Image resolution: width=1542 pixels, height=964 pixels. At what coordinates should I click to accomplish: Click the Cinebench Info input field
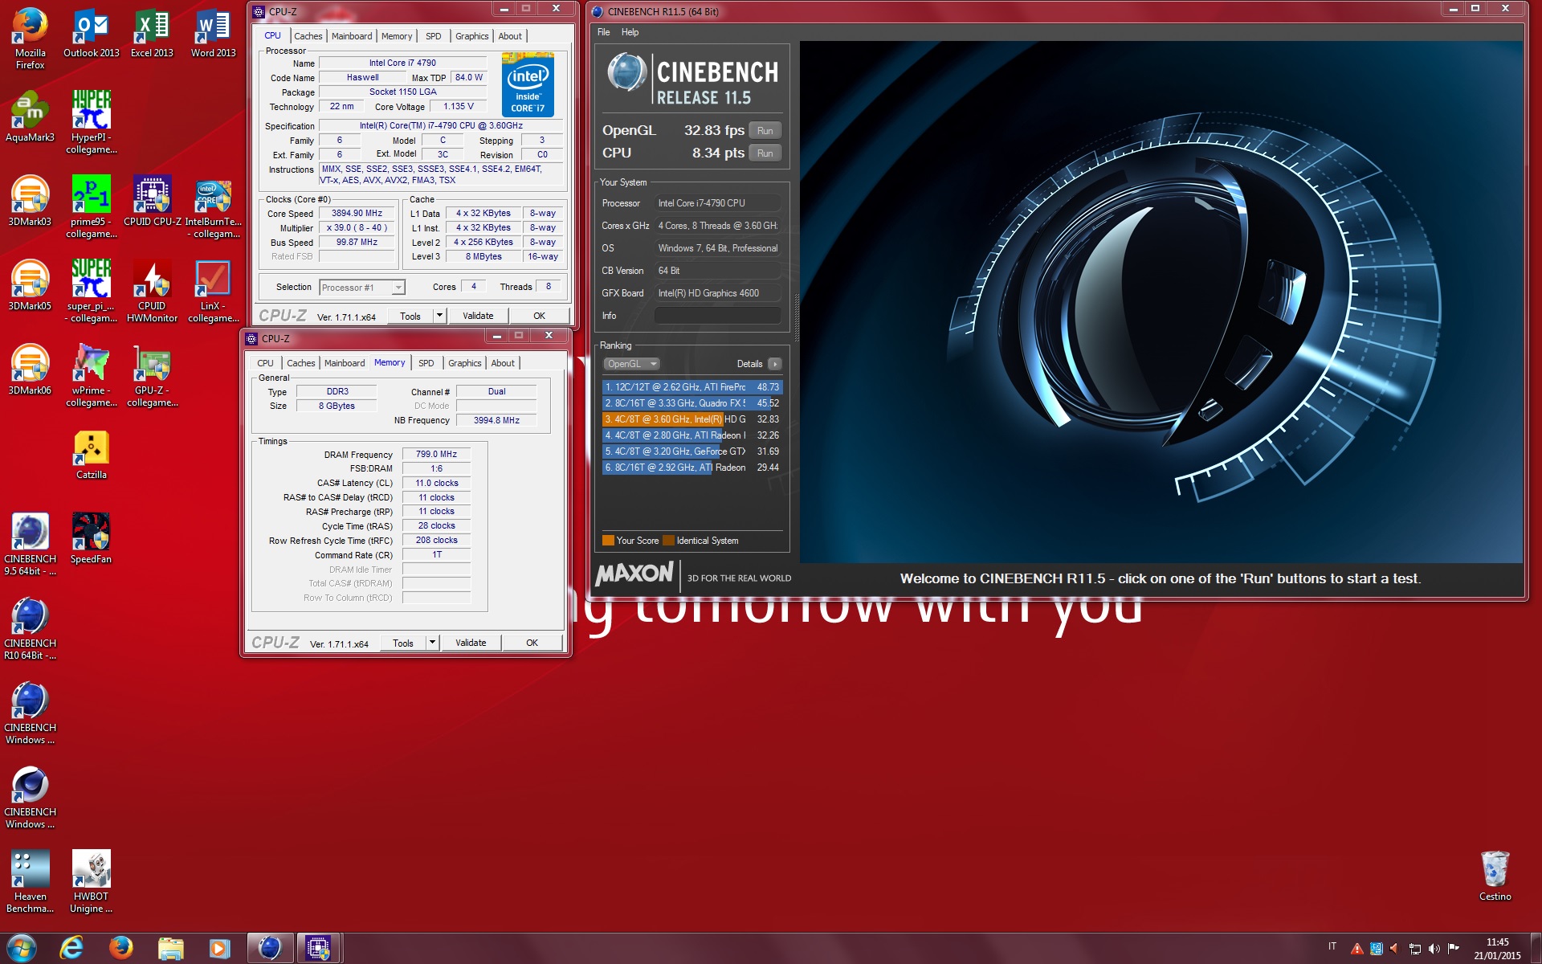tap(716, 316)
